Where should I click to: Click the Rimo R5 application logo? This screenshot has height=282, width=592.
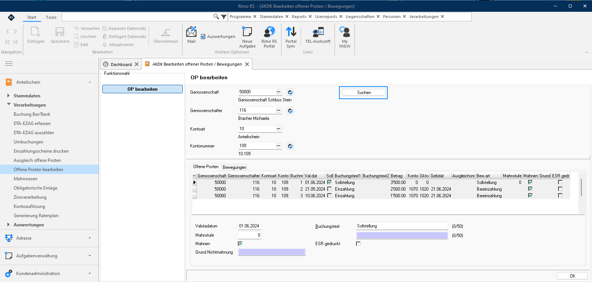(11, 17)
